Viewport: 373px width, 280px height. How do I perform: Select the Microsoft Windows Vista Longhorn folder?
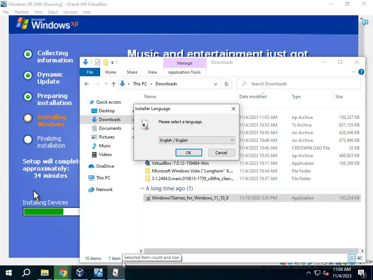[x=192, y=171]
